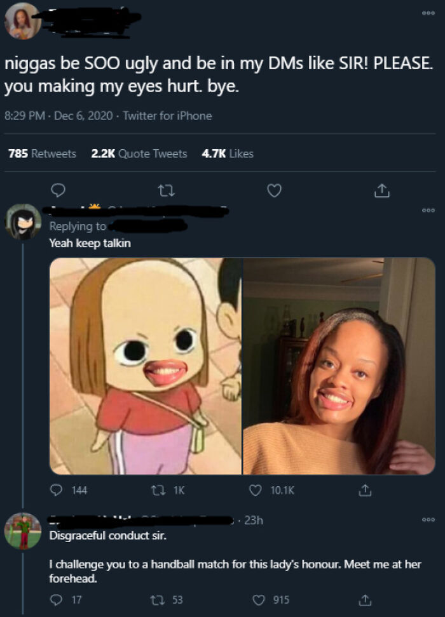Like the comment with 915 likes
This screenshot has height=617, width=445.
pos(271,600)
